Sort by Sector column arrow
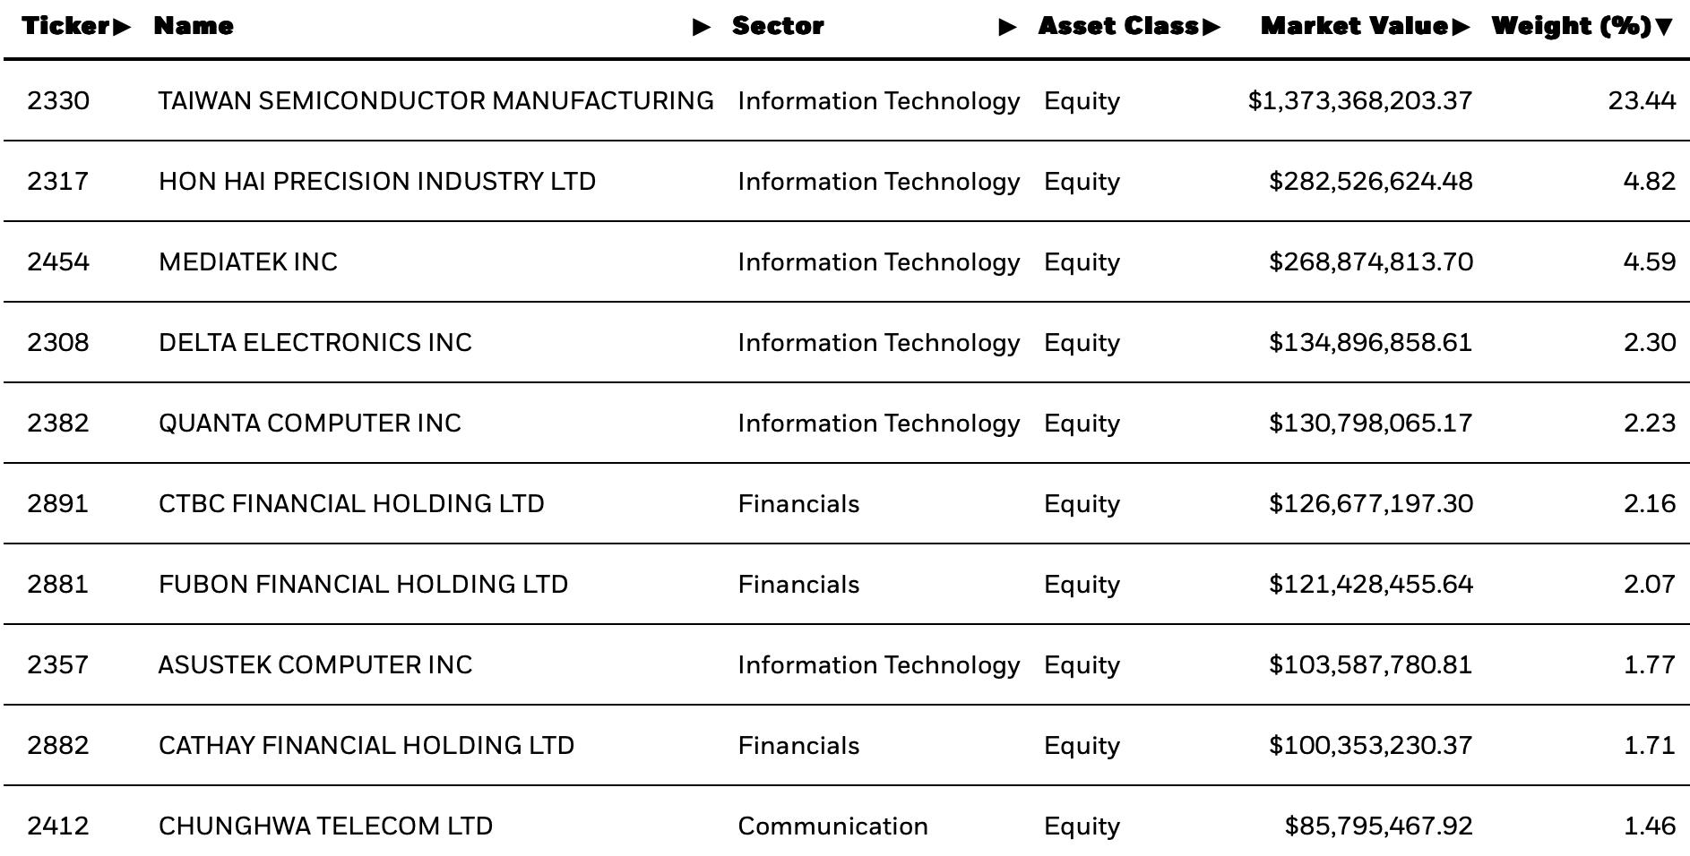This screenshot has width=1690, height=856. (1008, 28)
